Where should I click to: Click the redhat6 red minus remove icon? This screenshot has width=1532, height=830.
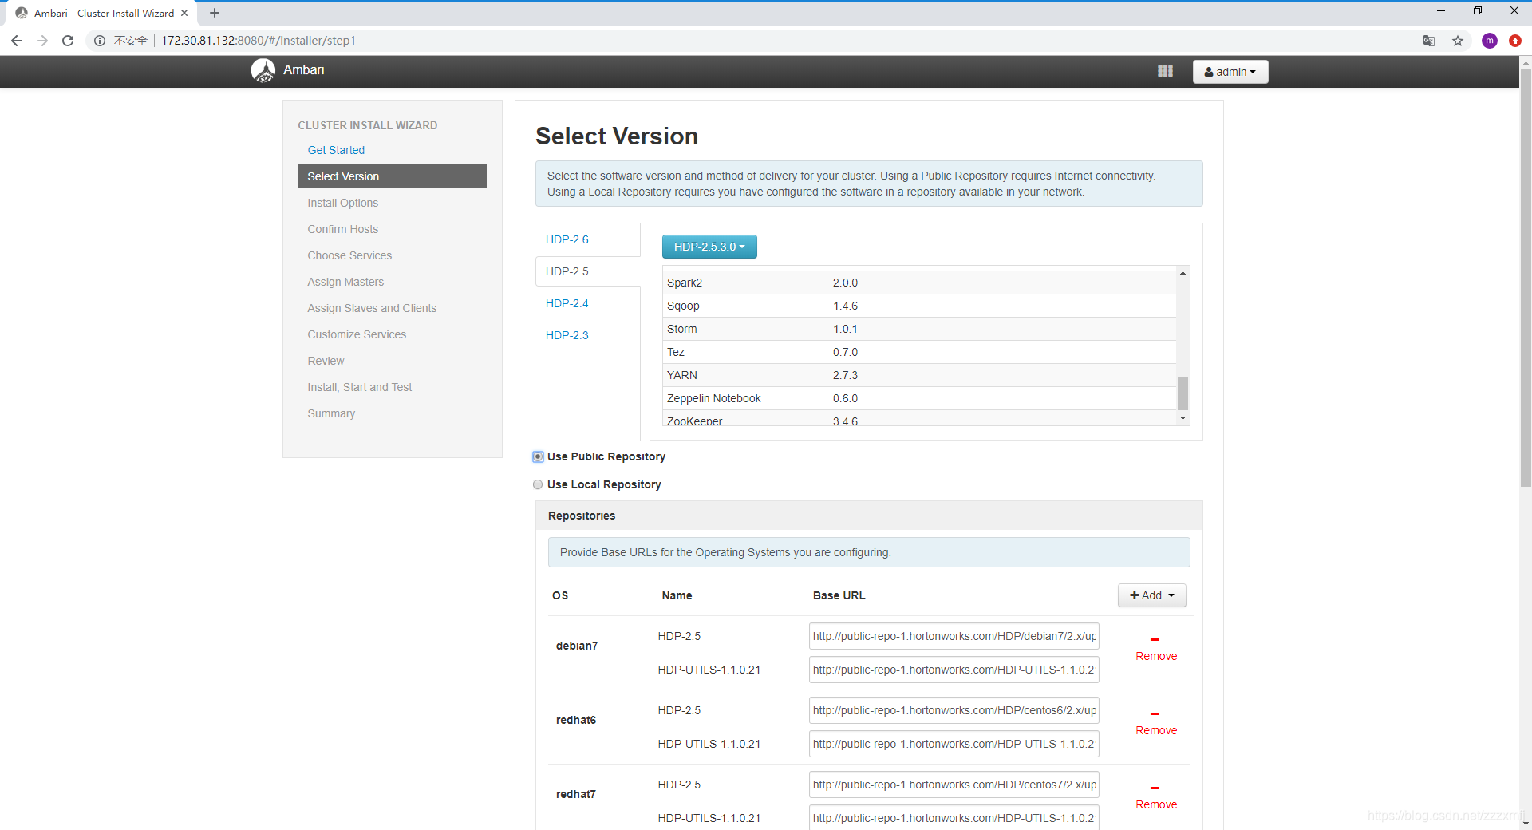pyautogui.click(x=1155, y=713)
